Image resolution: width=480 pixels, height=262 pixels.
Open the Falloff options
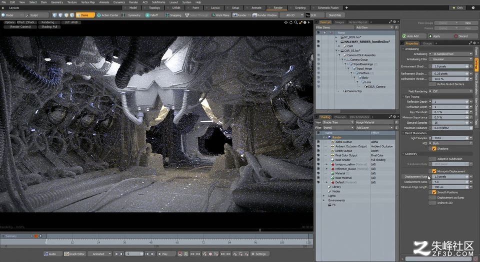click(x=152, y=15)
